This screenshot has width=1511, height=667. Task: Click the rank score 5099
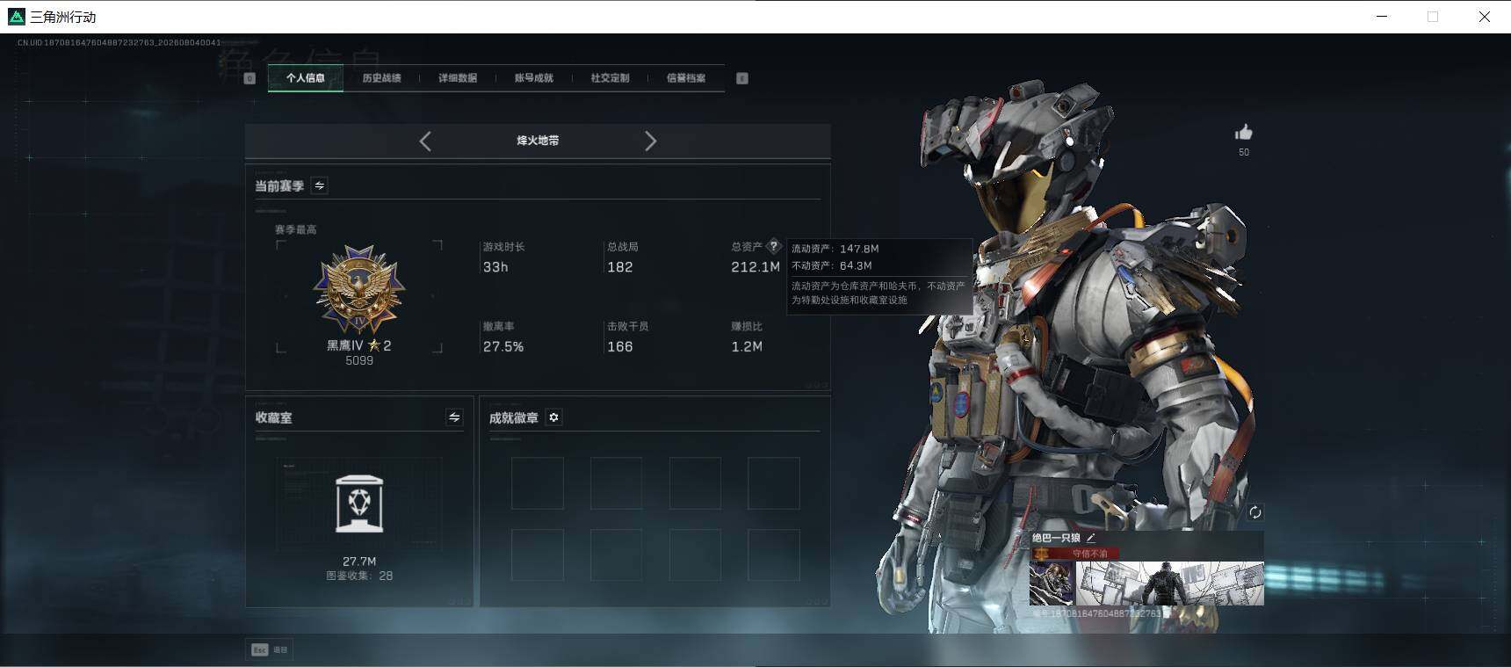tap(359, 360)
